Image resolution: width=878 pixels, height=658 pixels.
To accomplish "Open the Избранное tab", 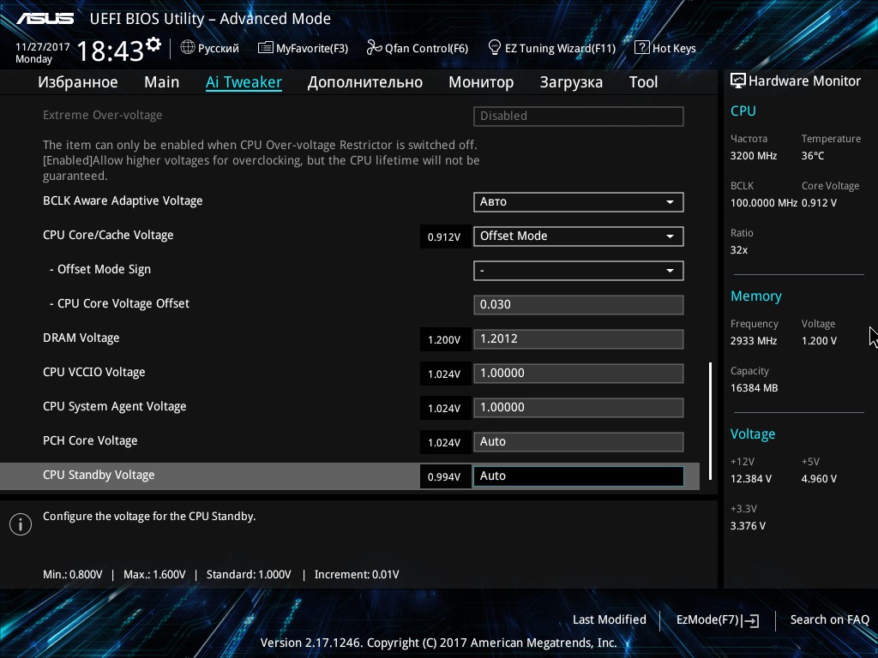I will (x=78, y=82).
